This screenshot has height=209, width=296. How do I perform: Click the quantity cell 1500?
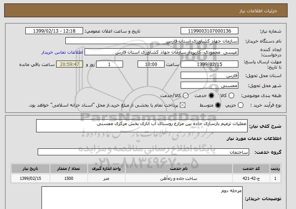(x=69, y=178)
